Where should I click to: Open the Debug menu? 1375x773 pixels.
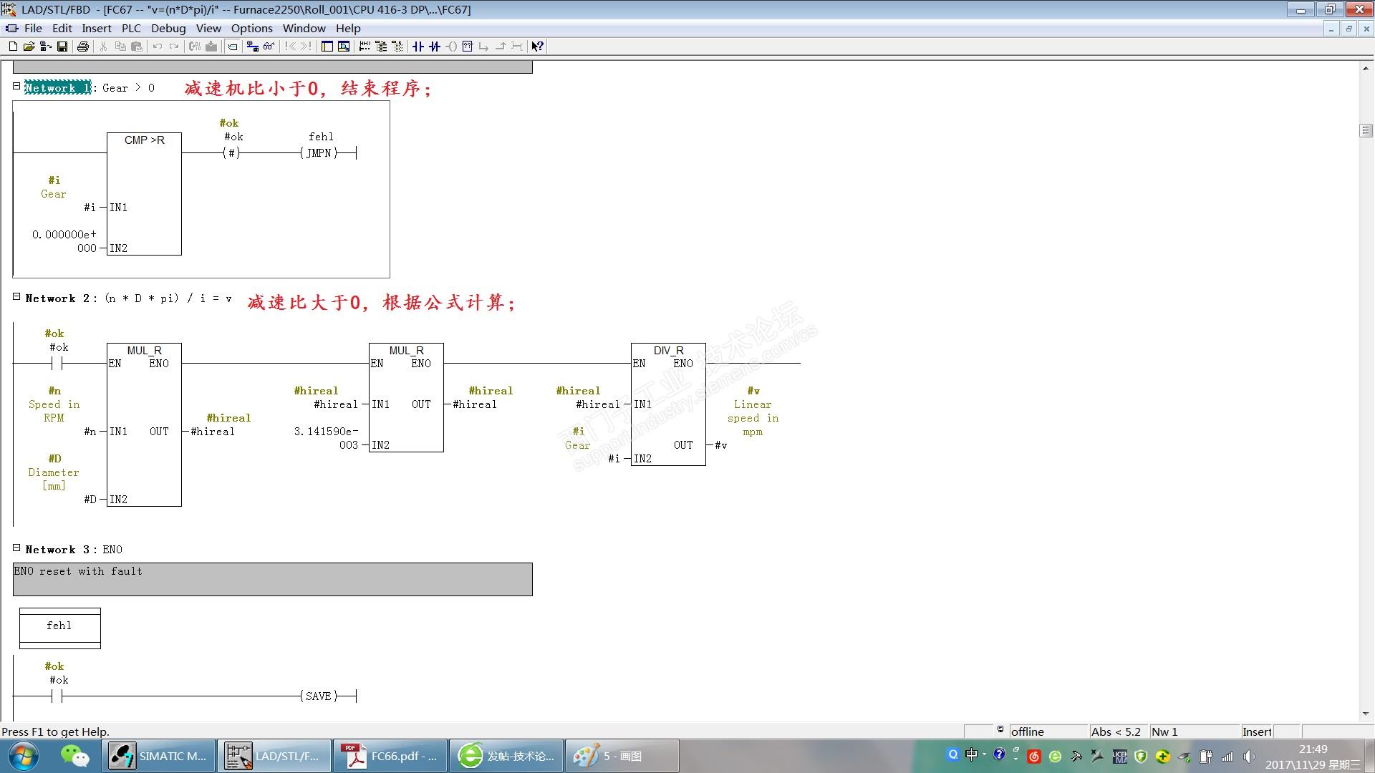pos(168,29)
